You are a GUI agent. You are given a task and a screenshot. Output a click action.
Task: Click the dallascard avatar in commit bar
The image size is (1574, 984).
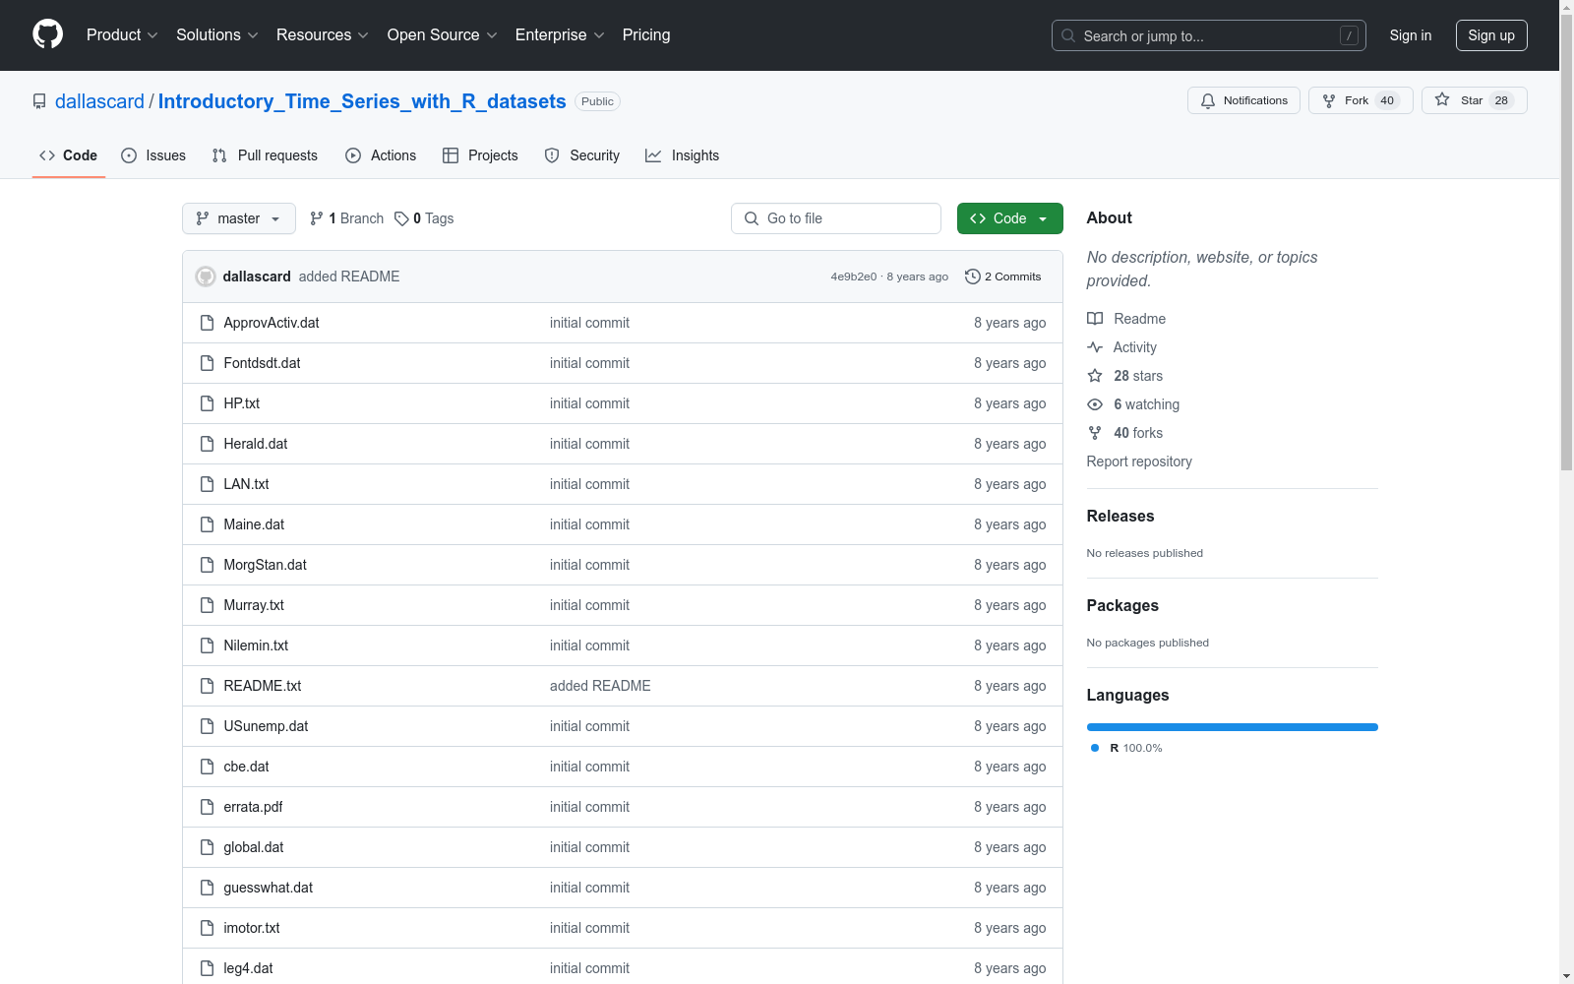click(206, 277)
